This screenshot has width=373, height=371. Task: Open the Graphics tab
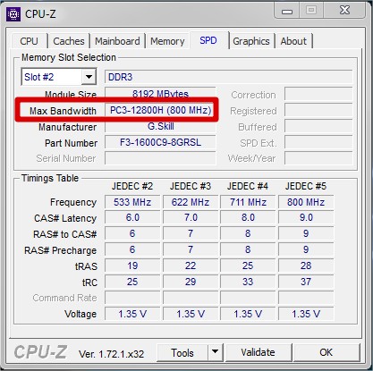coord(251,41)
